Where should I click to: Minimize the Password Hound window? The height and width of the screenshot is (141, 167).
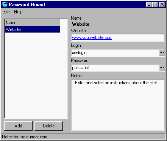[x=149, y=5]
